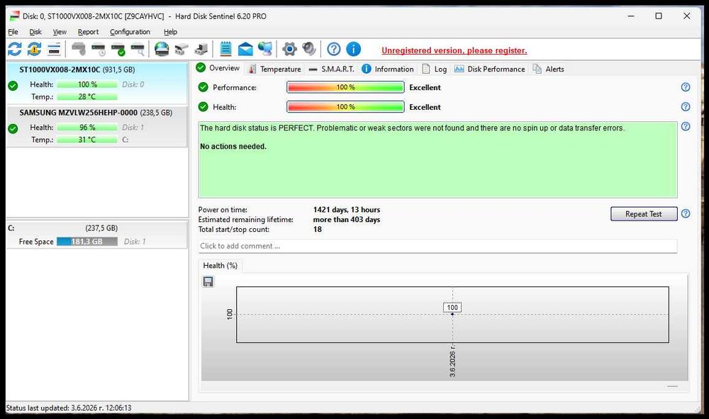Click the networked drives toolbar icon
This screenshot has width=709, height=419.
[182, 49]
